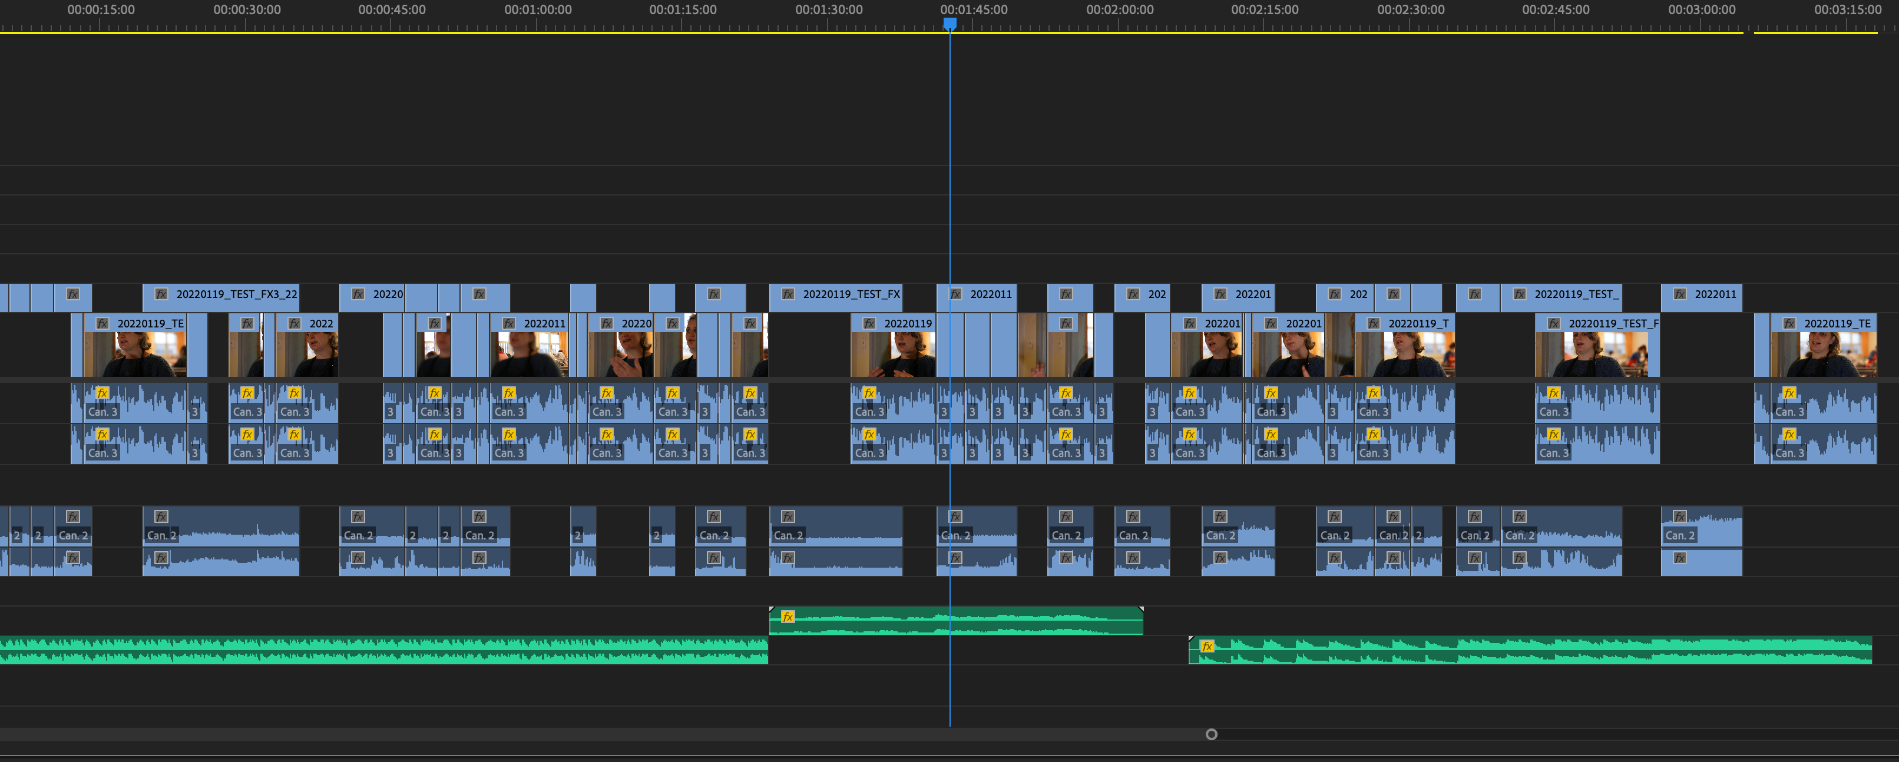Click fx badge on 20220119_TEST_ video clip
This screenshot has height=762, width=1899.
click(1520, 294)
